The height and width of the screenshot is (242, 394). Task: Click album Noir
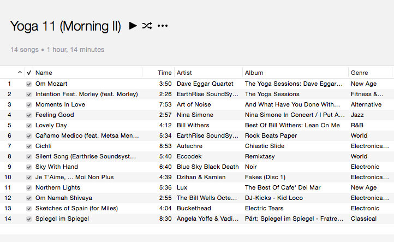[x=251, y=167]
